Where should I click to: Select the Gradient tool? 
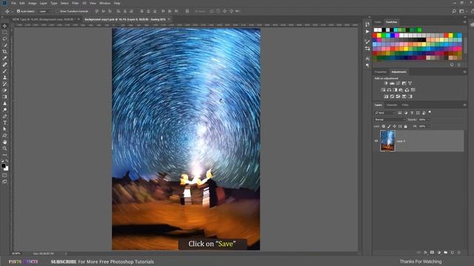pos(4,97)
